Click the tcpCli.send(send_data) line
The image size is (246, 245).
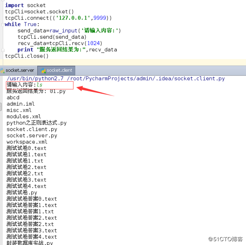coord(52,37)
